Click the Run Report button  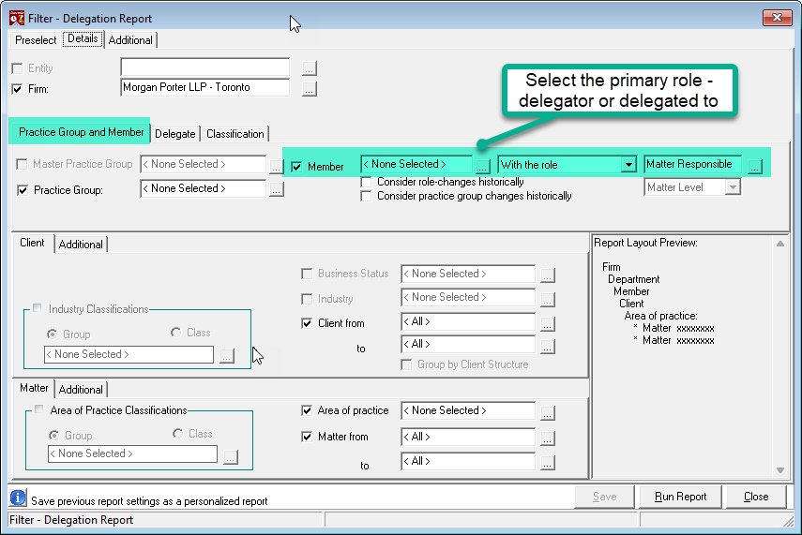[x=680, y=497]
